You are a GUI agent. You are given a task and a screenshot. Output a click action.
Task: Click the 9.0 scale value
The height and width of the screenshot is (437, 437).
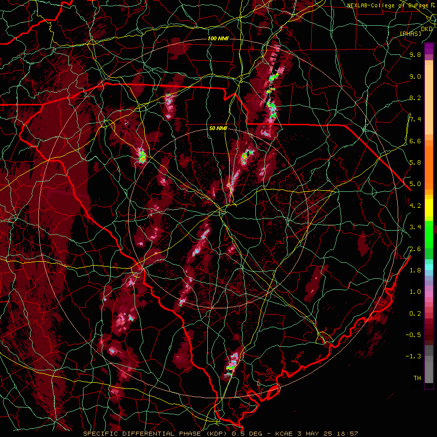click(x=415, y=76)
